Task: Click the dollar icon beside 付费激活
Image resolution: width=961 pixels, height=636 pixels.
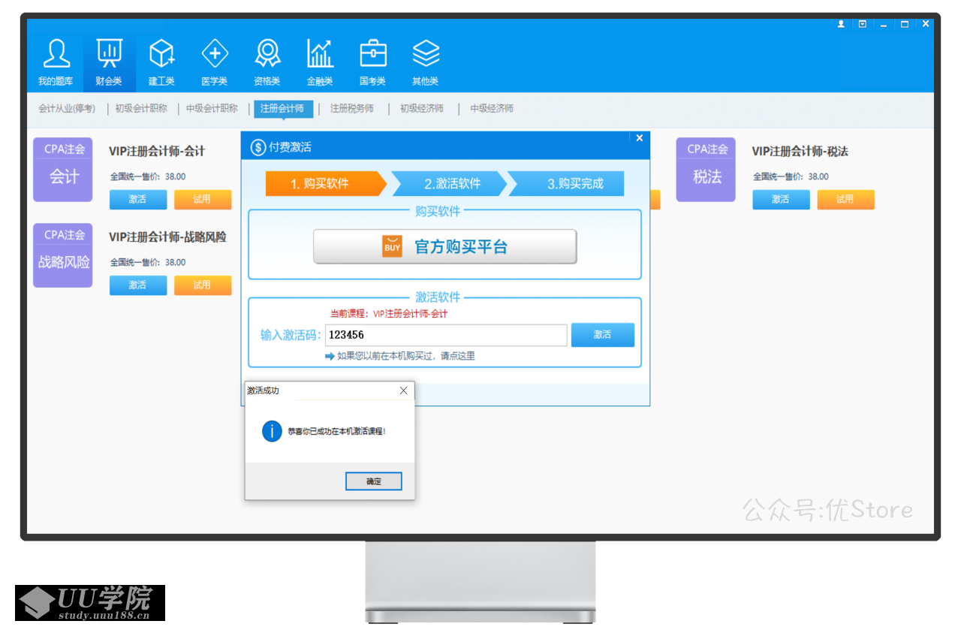Action: (x=258, y=147)
